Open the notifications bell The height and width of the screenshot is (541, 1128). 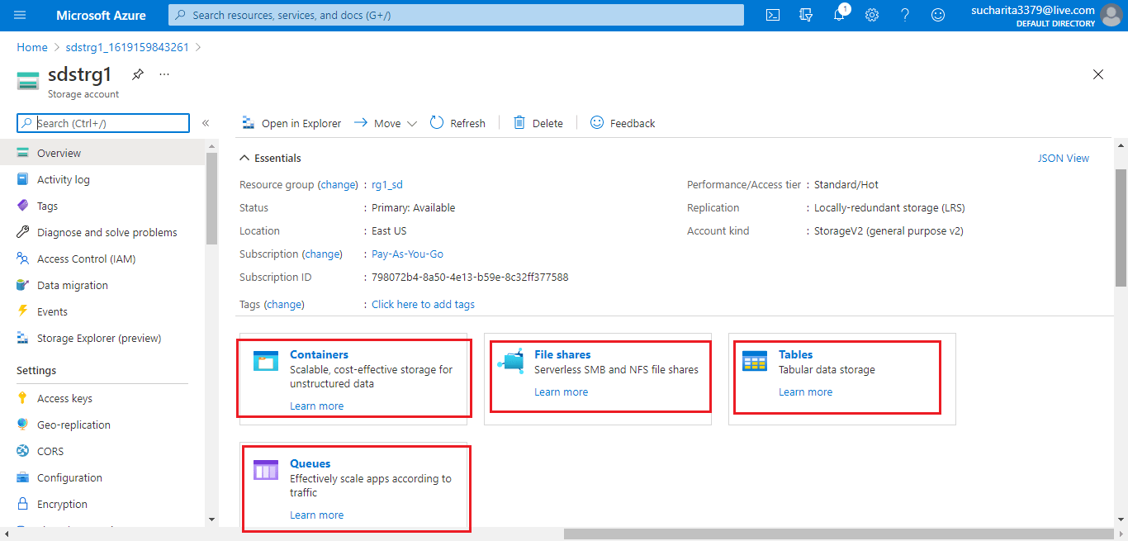(x=839, y=15)
